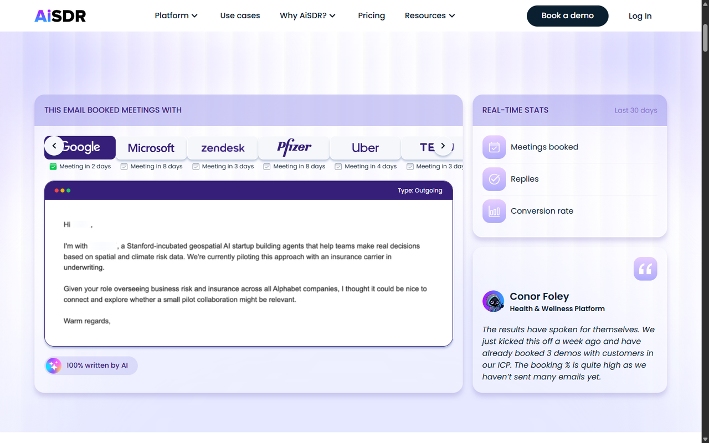Select the zendesk company tab
The image size is (709, 443).
pyautogui.click(x=223, y=148)
